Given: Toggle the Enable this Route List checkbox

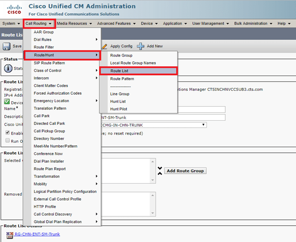Looking at the screenshot, I should (7, 133).
